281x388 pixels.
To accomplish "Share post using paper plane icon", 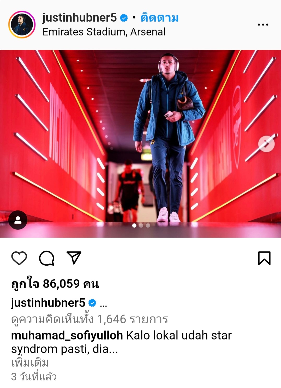I will point(74,258).
